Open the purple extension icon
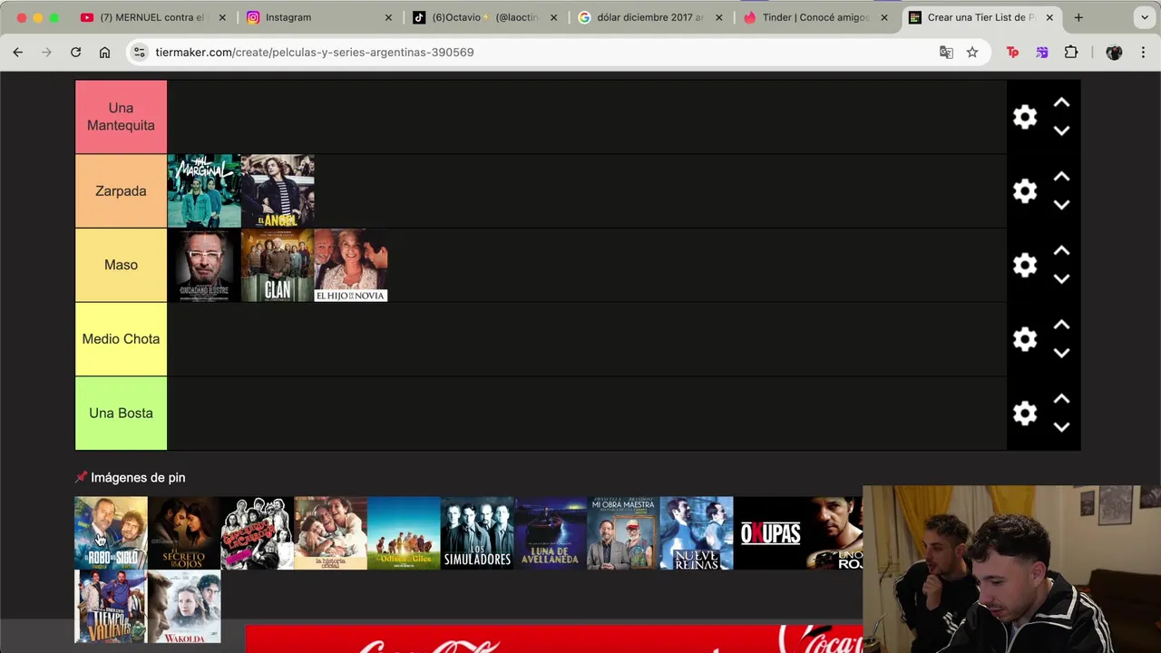The height and width of the screenshot is (653, 1161). click(1042, 53)
